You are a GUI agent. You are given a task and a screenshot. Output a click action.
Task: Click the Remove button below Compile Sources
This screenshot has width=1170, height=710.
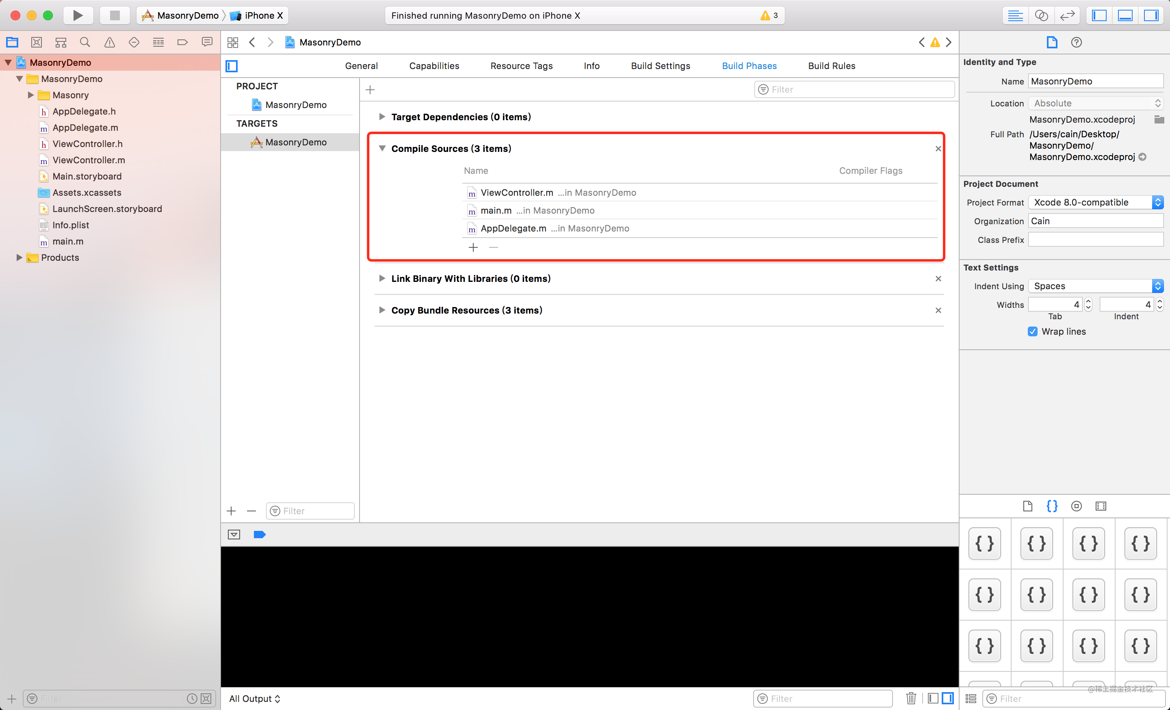tap(493, 247)
